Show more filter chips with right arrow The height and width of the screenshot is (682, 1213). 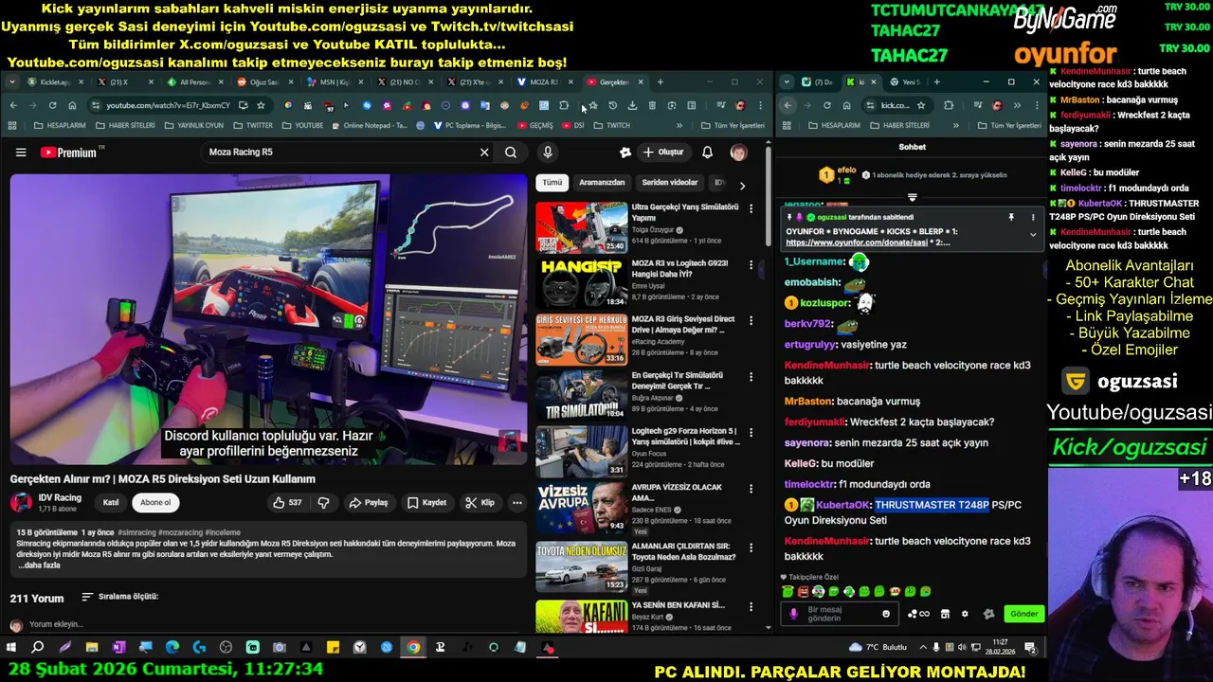(742, 186)
